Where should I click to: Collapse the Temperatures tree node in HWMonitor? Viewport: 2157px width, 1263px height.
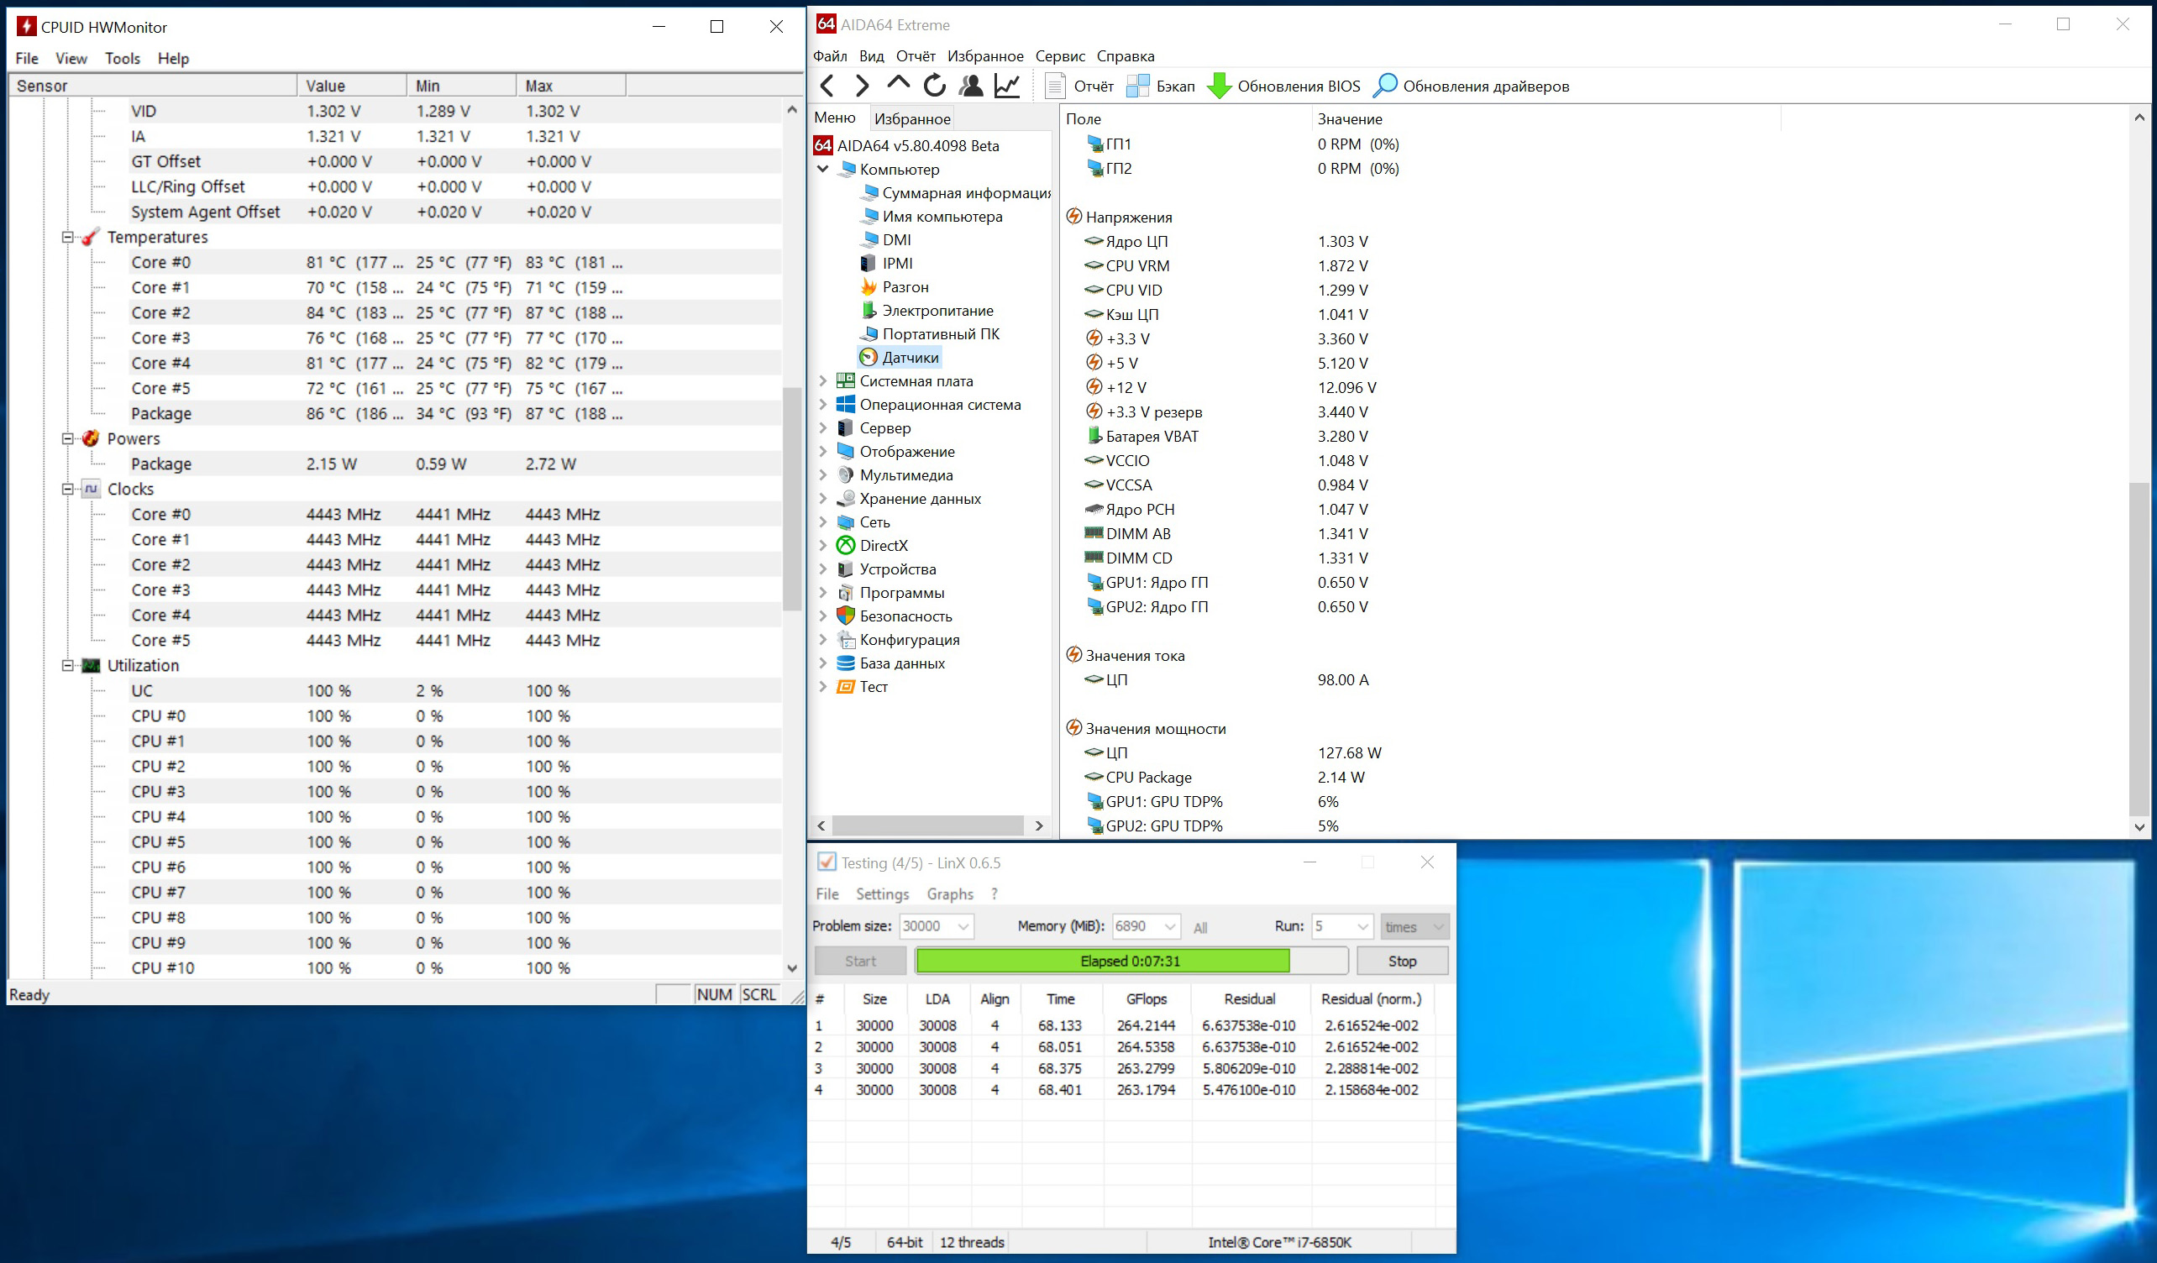click(x=68, y=237)
